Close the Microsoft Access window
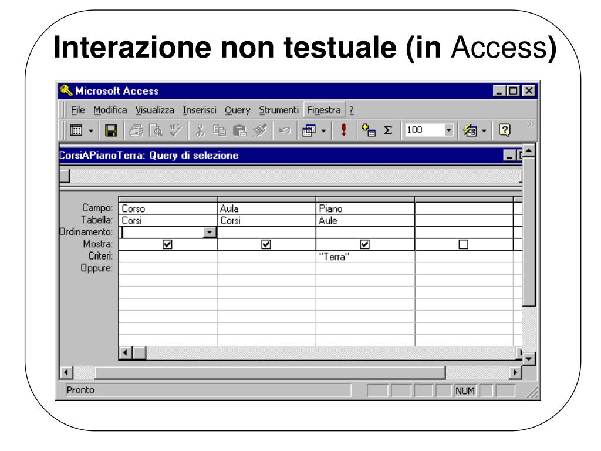601x451 pixels. point(529,91)
